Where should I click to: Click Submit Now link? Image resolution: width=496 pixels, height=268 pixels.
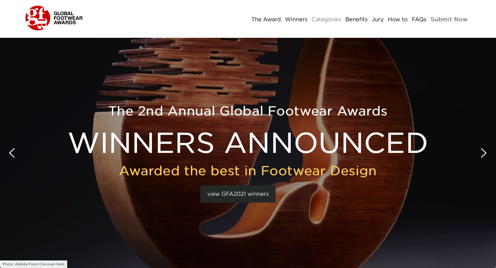(449, 19)
